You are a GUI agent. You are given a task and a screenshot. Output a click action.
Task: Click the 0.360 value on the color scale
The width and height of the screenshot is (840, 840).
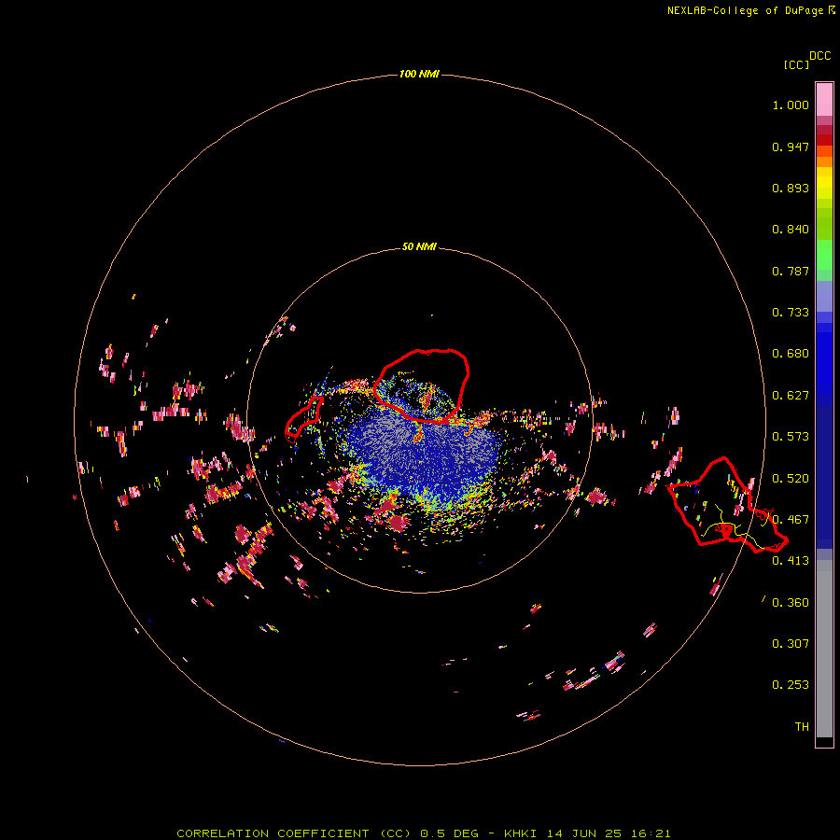click(791, 603)
